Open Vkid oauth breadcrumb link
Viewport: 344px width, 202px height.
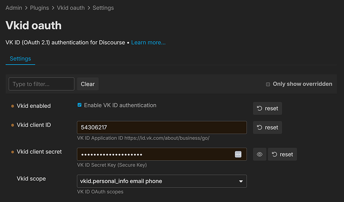point(71,8)
